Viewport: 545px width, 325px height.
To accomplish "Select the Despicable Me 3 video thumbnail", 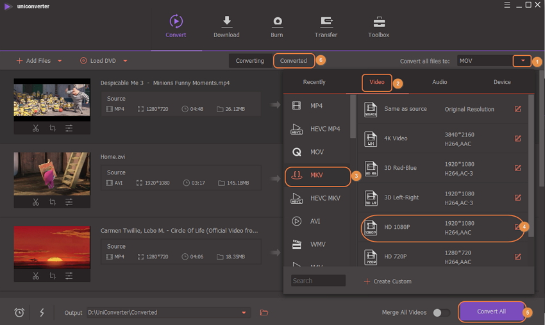I will coord(52,100).
